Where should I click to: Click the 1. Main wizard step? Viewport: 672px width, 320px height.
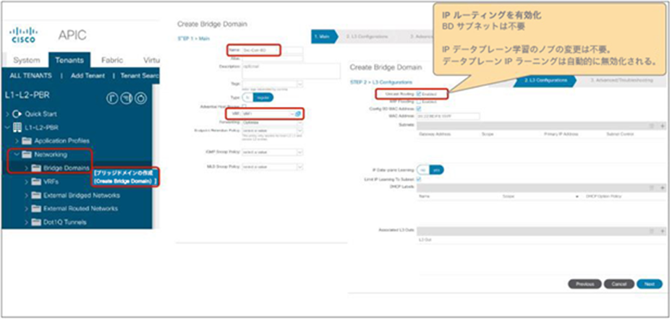point(325,37)
